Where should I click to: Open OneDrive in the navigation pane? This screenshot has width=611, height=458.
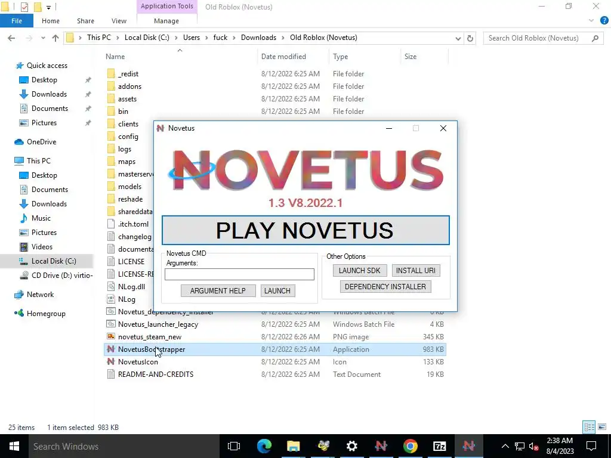coord(41,142)
